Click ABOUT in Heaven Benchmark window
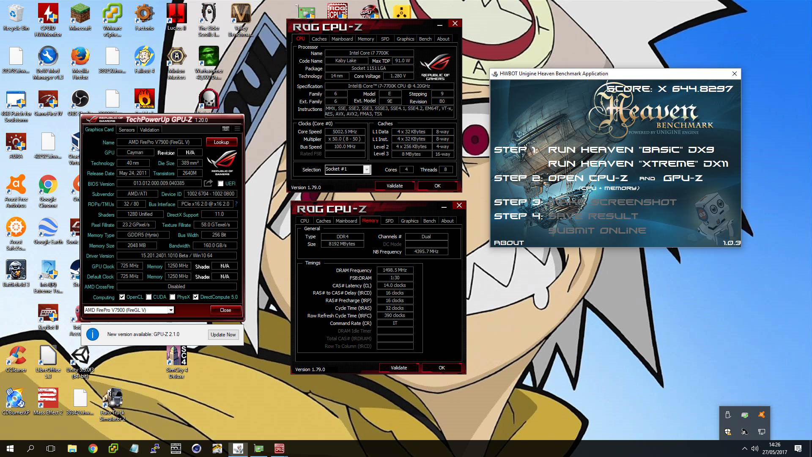Image resolution: width=812 pixels, height=457 pixels. click(x=509, y=243)
